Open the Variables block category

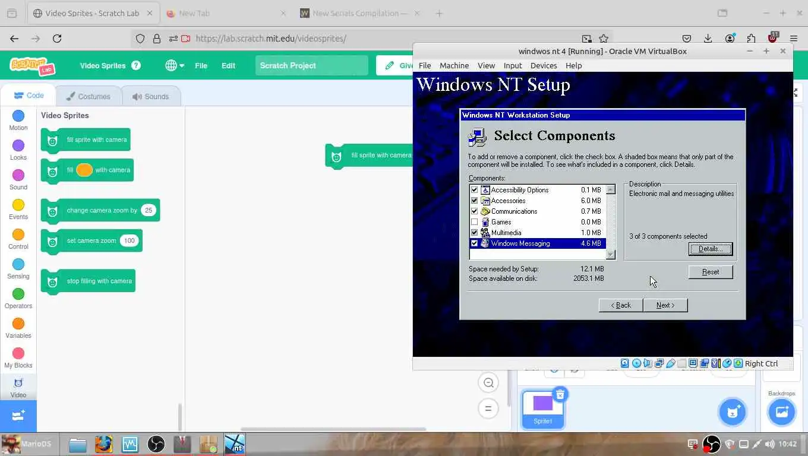tap(18, 328)
